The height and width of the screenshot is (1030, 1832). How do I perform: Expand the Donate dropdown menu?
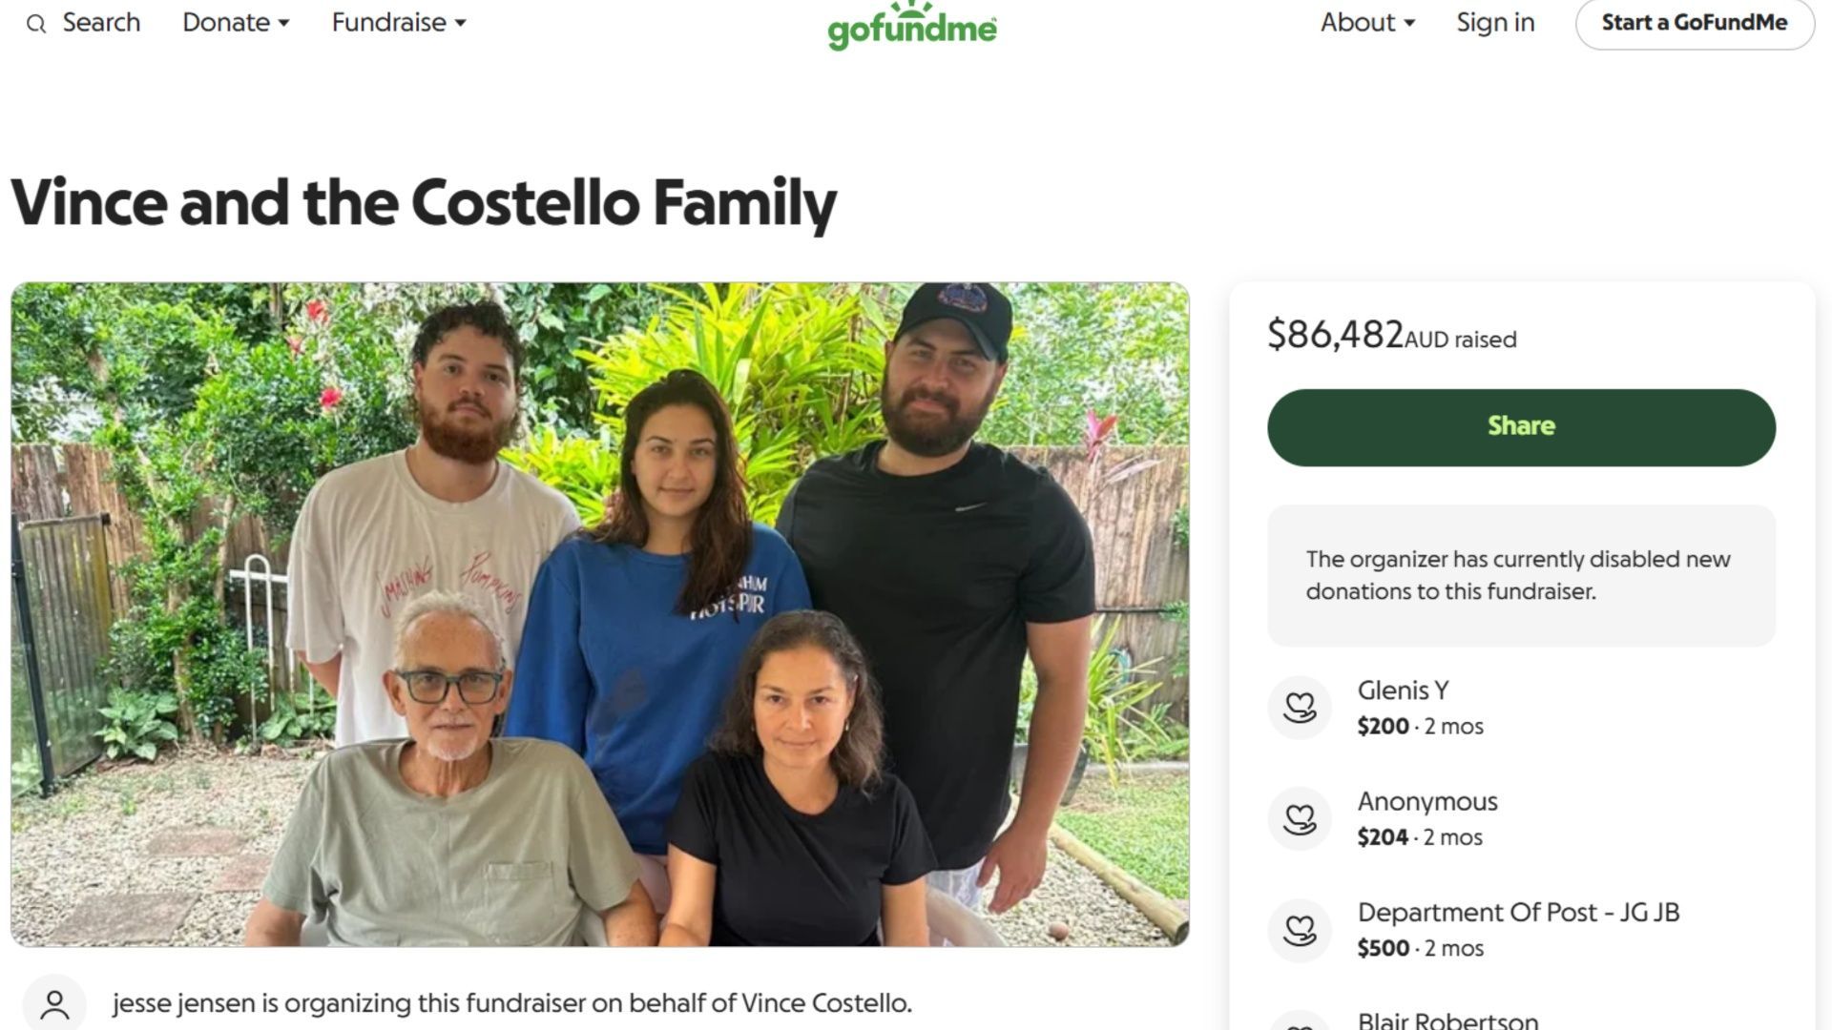(235, 23)
